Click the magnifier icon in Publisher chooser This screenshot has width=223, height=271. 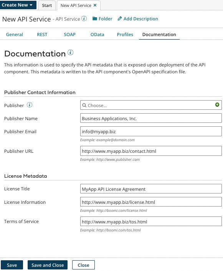point(84,105)
